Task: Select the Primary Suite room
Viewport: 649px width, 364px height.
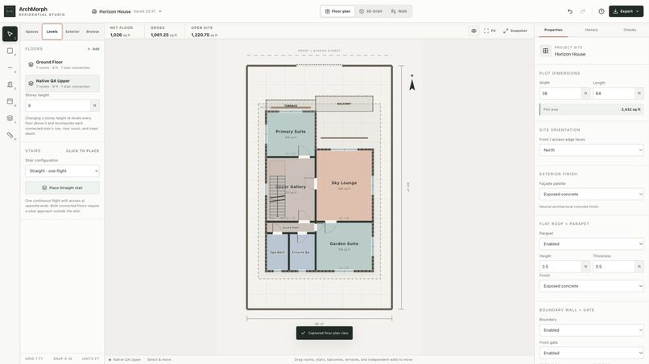Action: click(291, 134)
